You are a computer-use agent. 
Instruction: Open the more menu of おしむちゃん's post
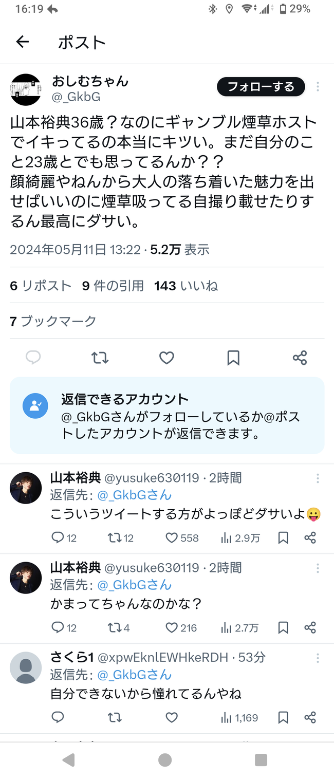pos(318,86)
